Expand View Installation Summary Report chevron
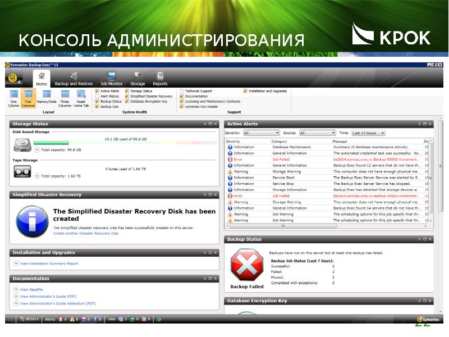The height and width of the screenshot is (337, 449). point(16,263)
